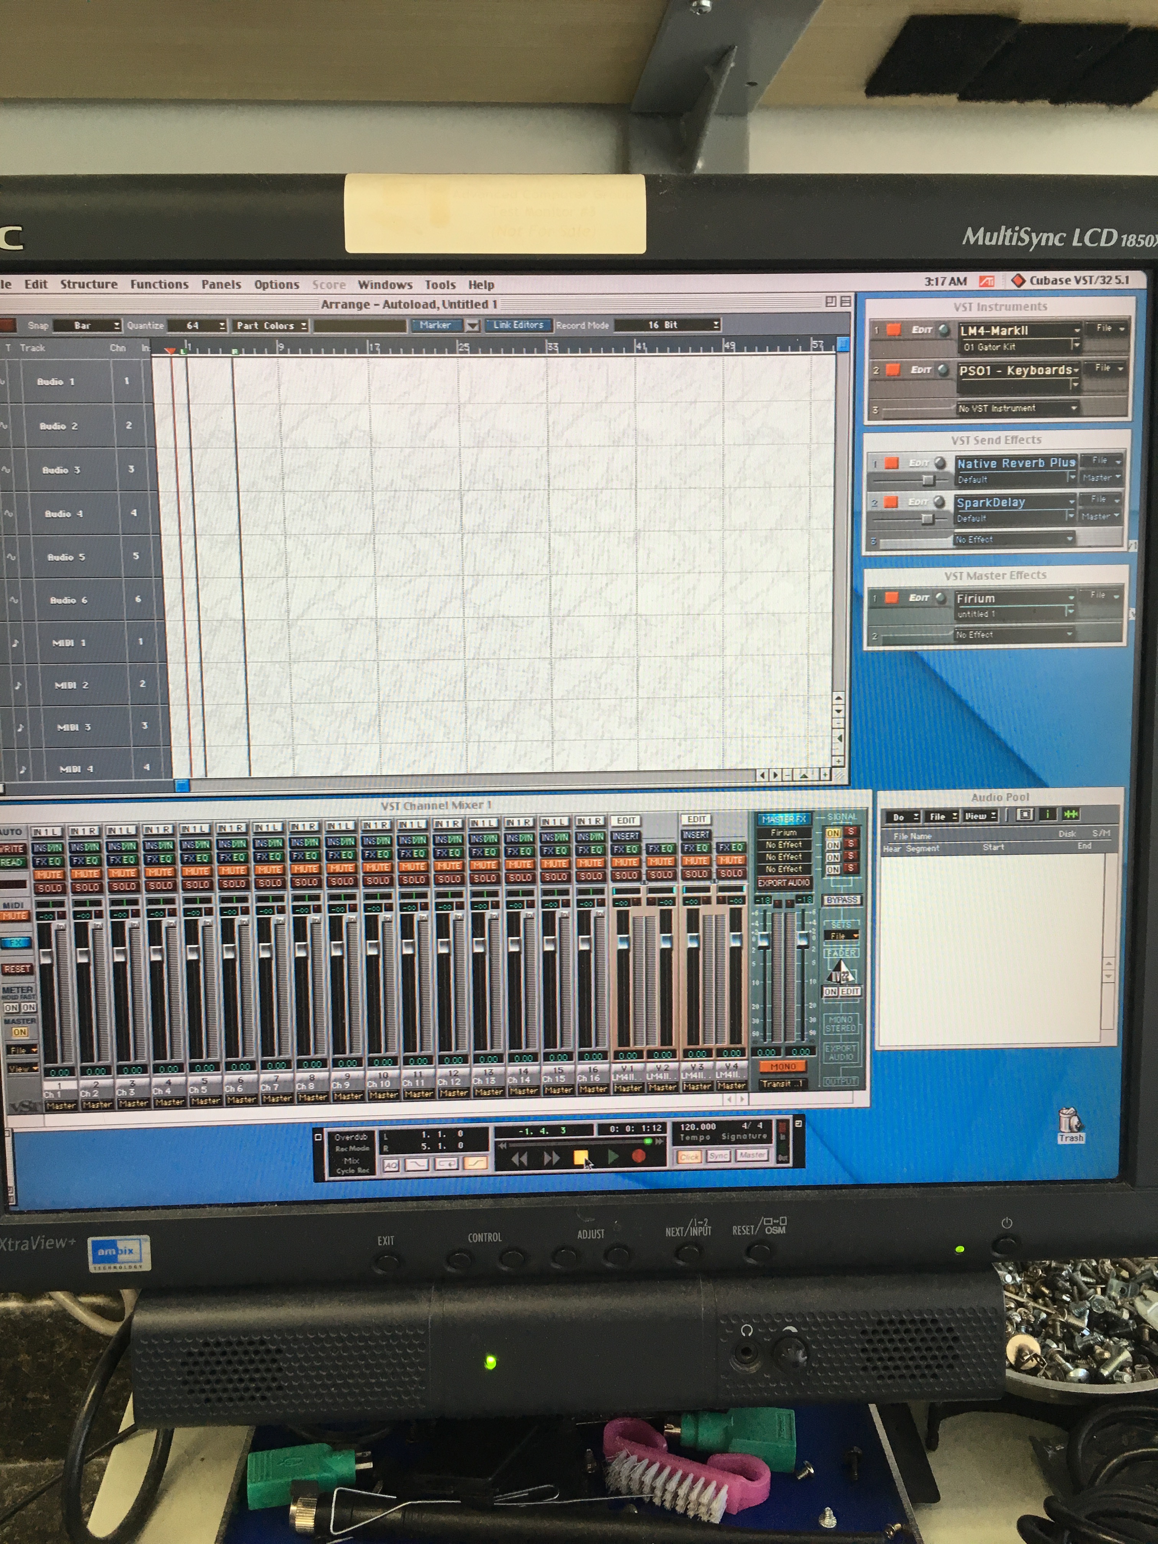The width and height of the screenshot is (1158, 1544).
Task: Toggle automation READ in the channel mixer
Action: coord(12,862)
